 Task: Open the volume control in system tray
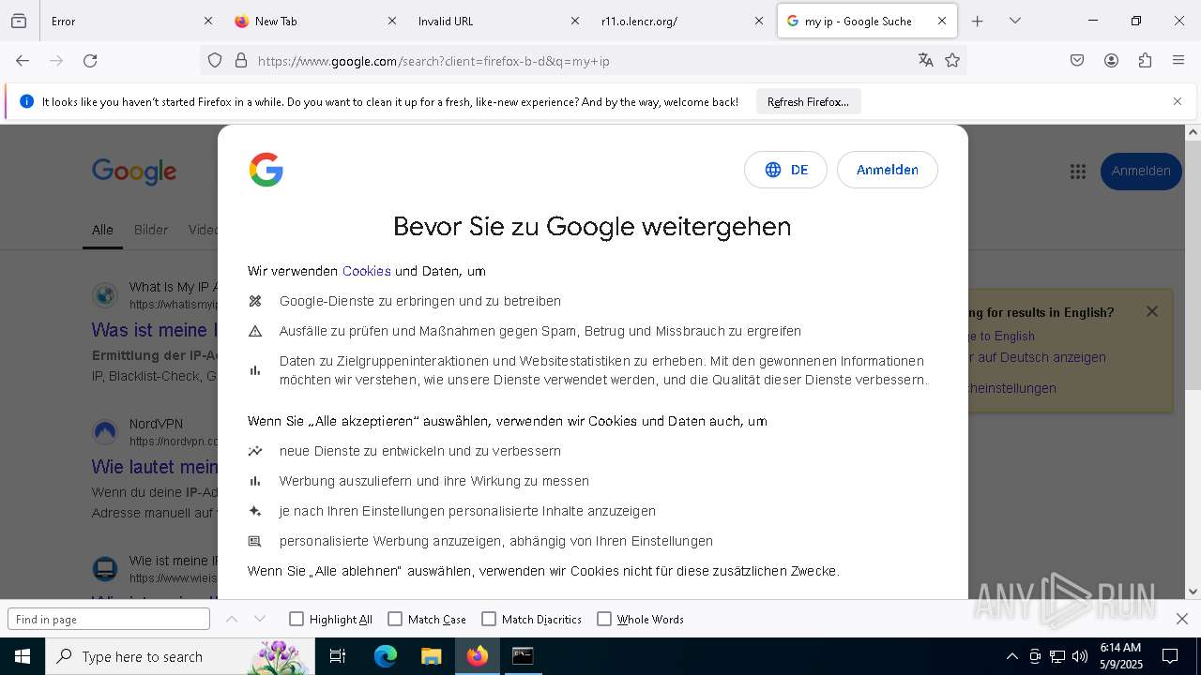click(x=1080, y=656)
